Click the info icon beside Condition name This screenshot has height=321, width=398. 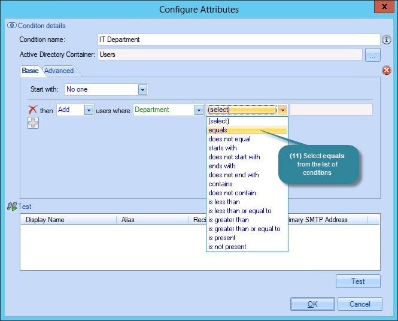coord(386,40)
